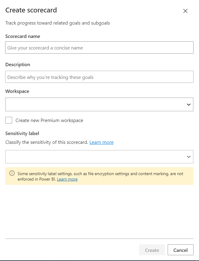Click the 'Workspace' field label

(x=17, y=91)
